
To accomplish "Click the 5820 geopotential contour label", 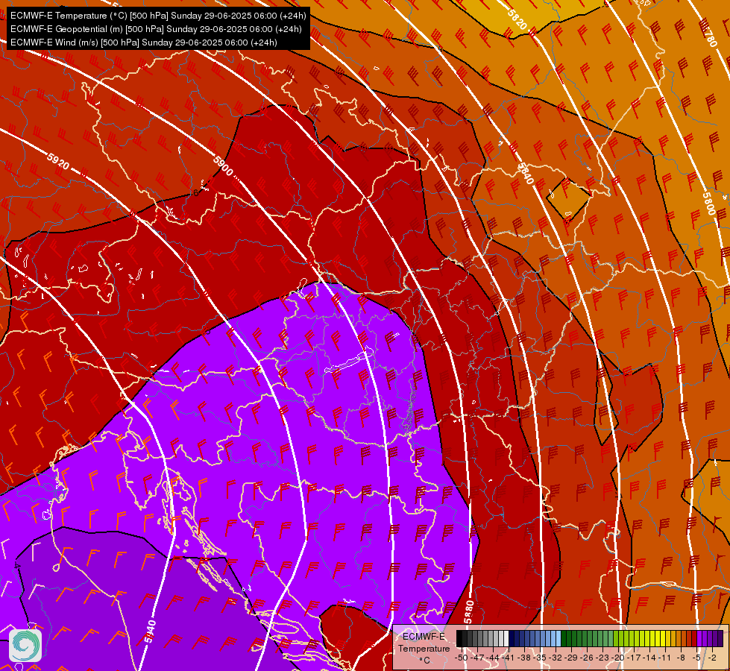I will pos(517,20).
